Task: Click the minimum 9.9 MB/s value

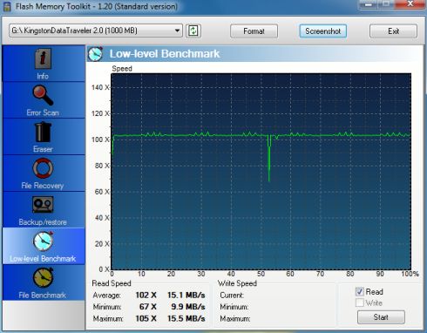Action: 188,307
